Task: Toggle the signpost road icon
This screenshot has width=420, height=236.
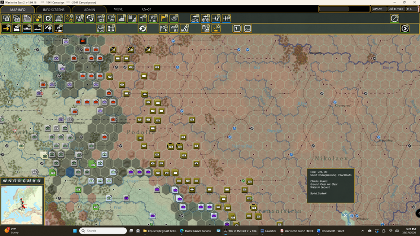Action: (143, 18)
